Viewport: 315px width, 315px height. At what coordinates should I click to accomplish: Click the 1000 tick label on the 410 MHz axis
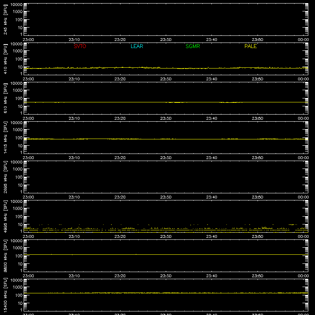click(x=18, y=51)
